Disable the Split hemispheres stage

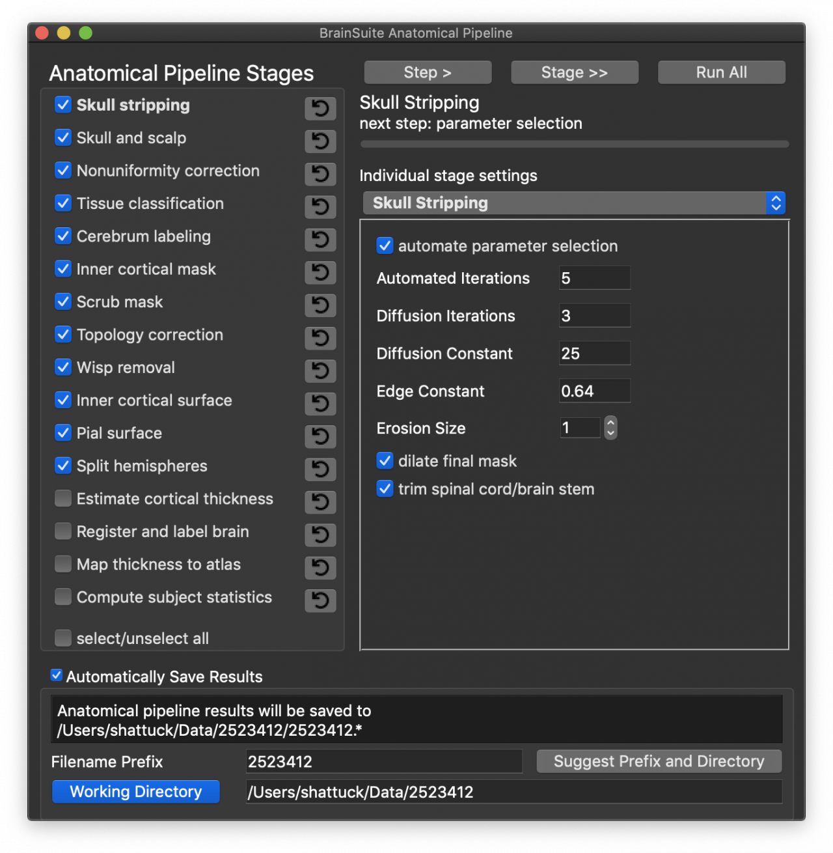coord(62,466)
